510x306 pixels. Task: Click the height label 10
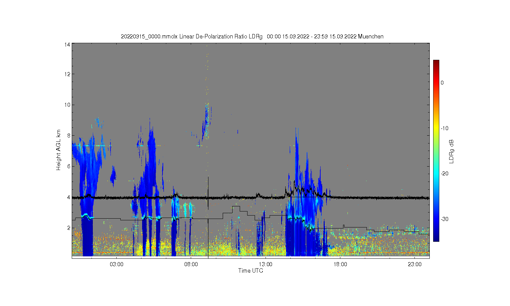[68, 105]
